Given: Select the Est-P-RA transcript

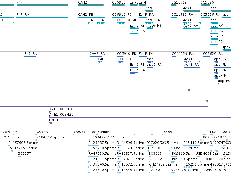Looking at the screenshot, I should [143, 17].
